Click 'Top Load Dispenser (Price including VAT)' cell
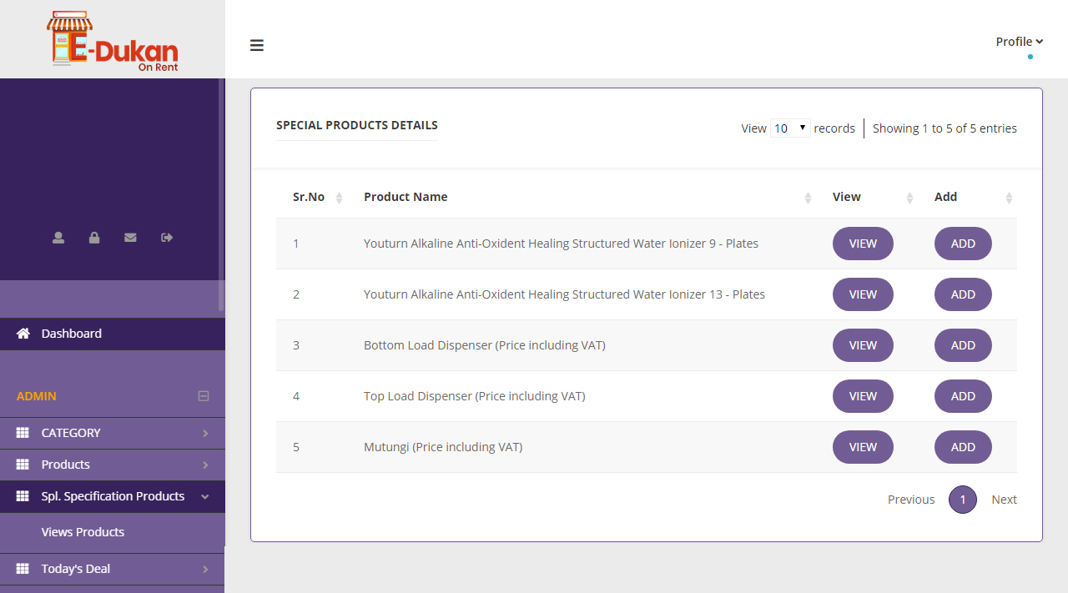Image resolution: width=1068 pixels, height=593 pixels. click(x=475, y=396)
